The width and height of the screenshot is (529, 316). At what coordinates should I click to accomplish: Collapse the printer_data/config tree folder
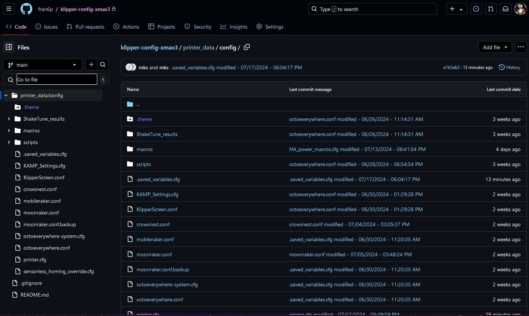pos(6,95)
